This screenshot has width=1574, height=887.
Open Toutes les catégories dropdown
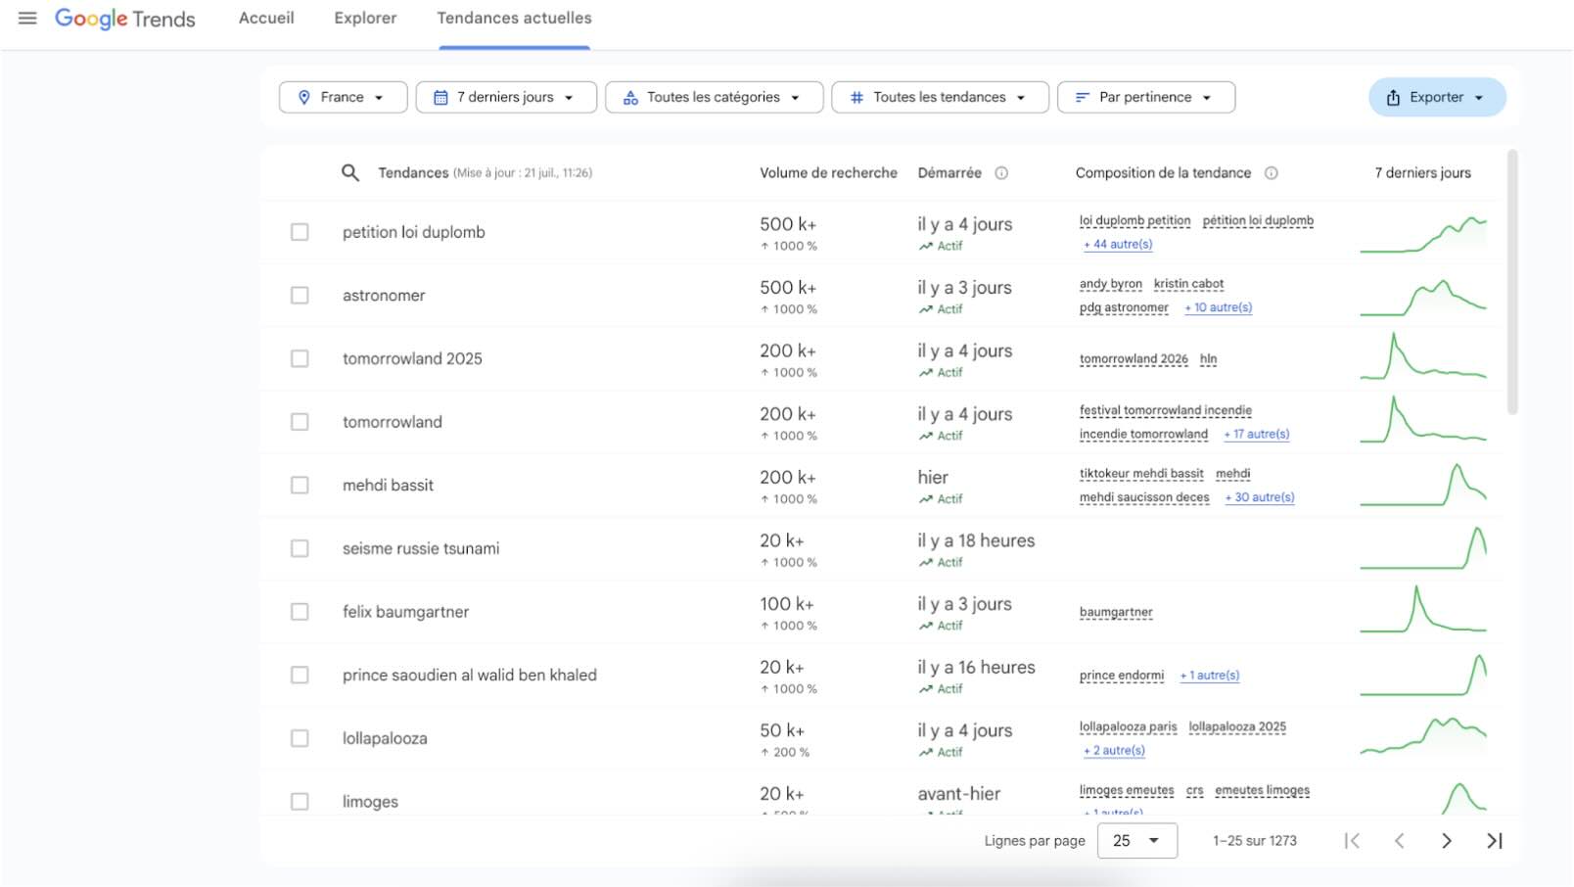(714, 97)
